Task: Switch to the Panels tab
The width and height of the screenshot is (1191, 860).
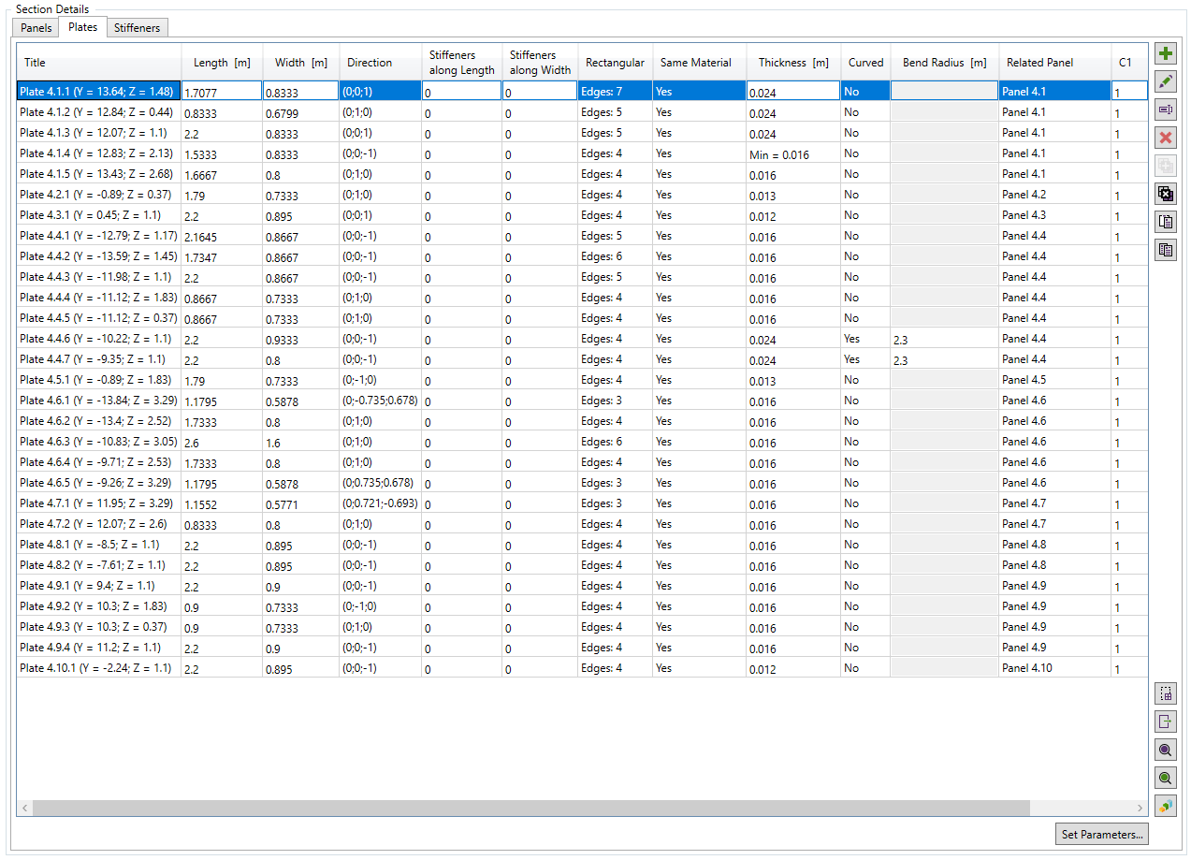Action: tap(36, 28)
